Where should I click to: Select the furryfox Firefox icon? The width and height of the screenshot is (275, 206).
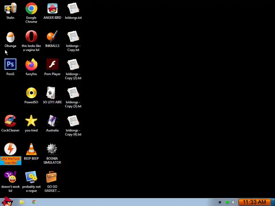click(x=31, y=64)
